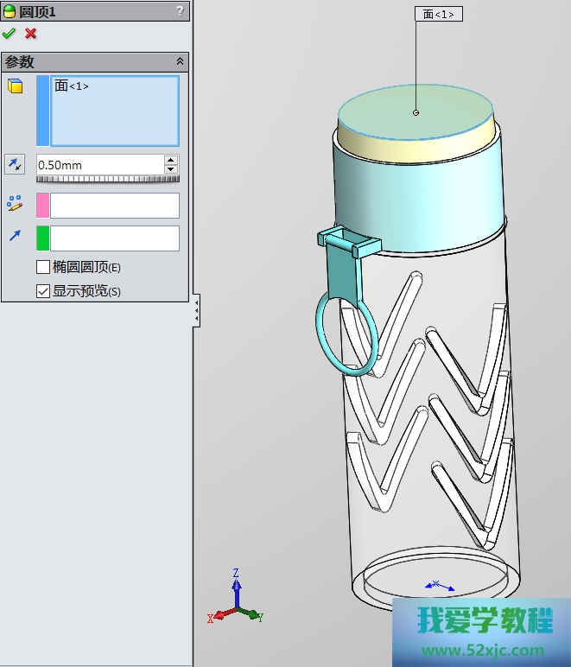
Task: Click the green checkmark to accept dome
Action: point(10,34)
